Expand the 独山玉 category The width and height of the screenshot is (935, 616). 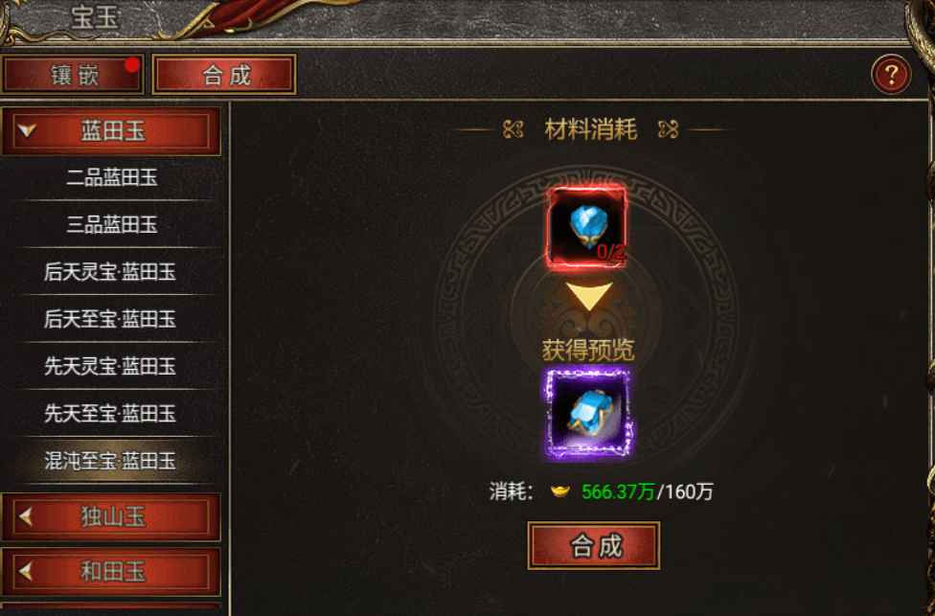point(111,516)
